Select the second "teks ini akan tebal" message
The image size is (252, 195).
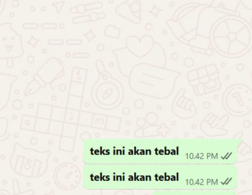coord(160,177)
